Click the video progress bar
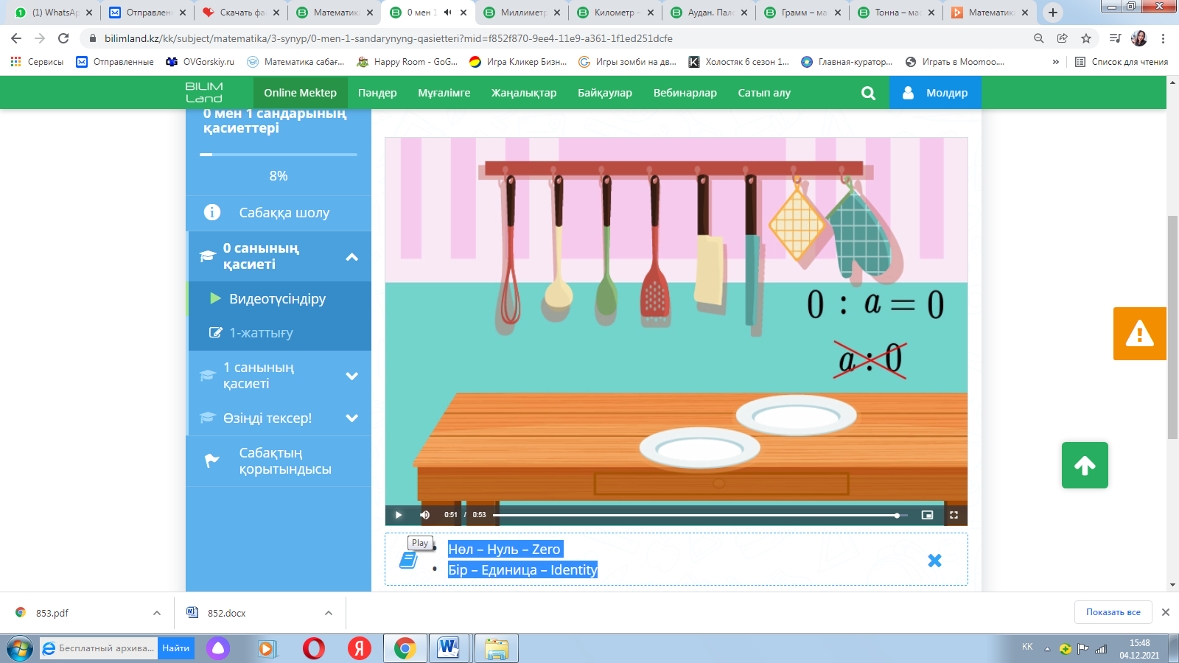1179x663 pixels. pos(700,515)
